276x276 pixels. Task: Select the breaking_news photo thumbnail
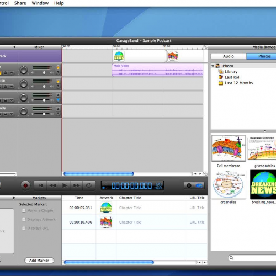pos(263,184)
